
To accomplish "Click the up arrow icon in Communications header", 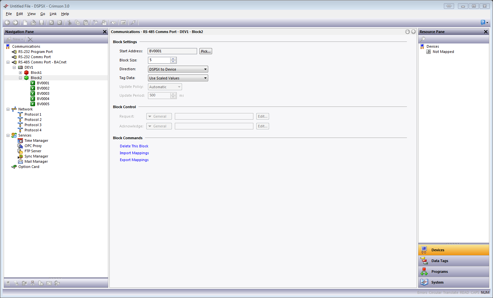I will [413, 32].
